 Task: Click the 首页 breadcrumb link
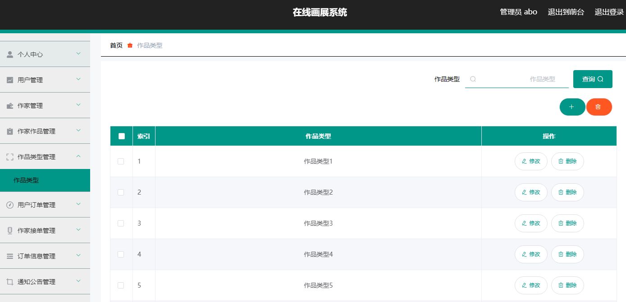(x=116, y=45)
